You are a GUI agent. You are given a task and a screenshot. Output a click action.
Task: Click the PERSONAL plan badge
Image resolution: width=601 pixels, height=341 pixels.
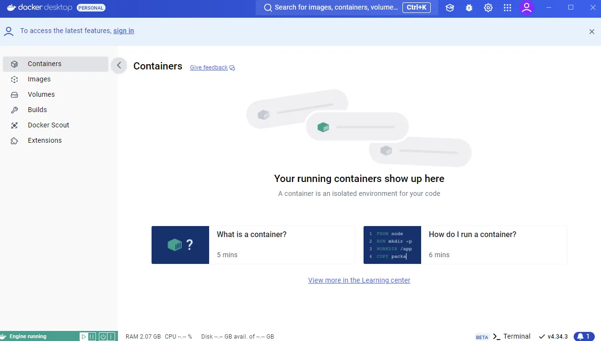click(91, 8)
